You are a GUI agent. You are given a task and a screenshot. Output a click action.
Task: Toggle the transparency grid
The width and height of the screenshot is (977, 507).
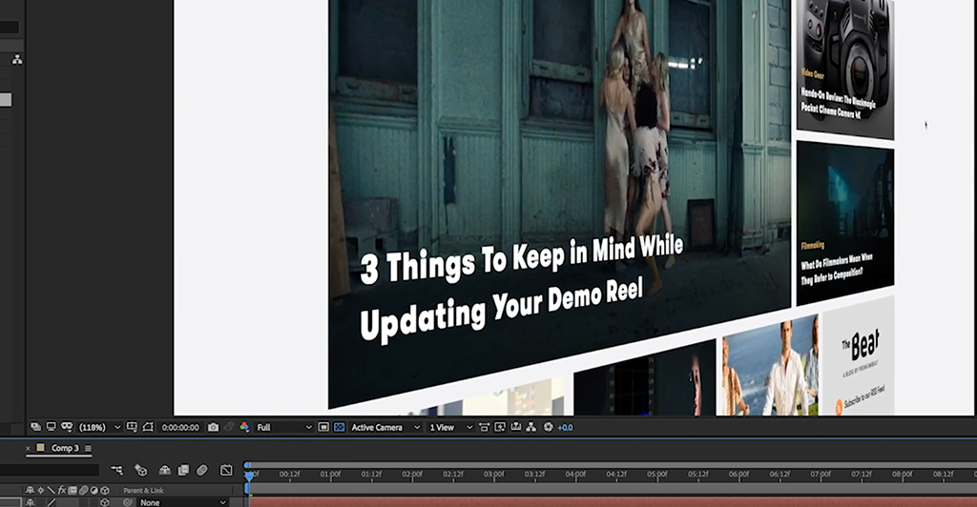click(339, 427)
